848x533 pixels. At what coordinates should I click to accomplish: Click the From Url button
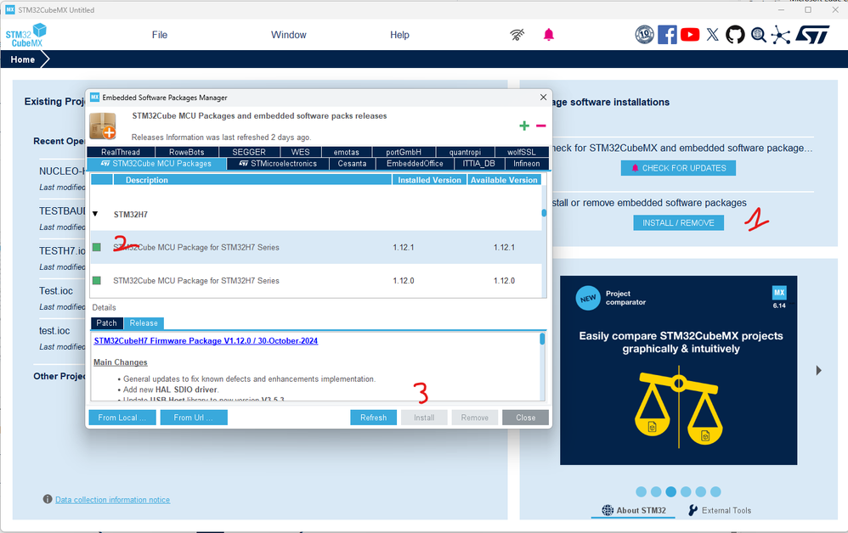click(x=194, y=418)
